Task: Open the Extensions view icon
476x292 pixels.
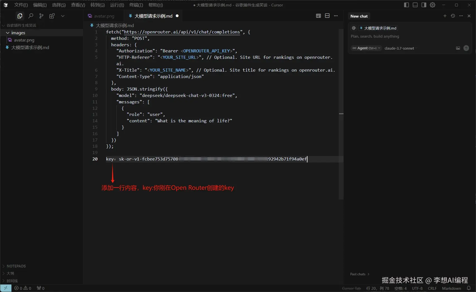Action: [52, 16]
